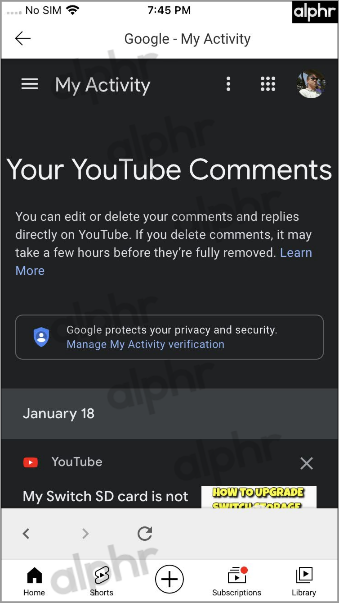Screen dimensions: 339x603
Task: Tap the create plus button
Action: [169, 579]
